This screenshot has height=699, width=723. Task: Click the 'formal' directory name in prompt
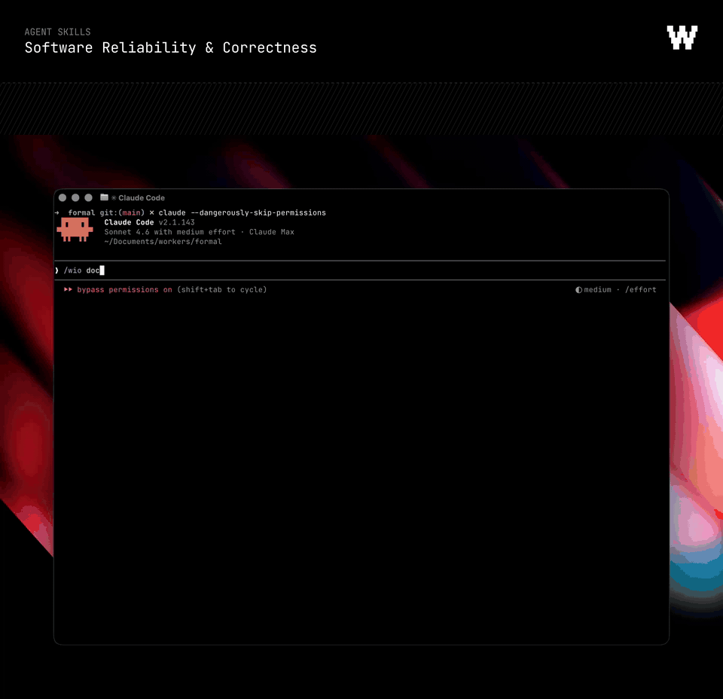click(x=81, y=212)
